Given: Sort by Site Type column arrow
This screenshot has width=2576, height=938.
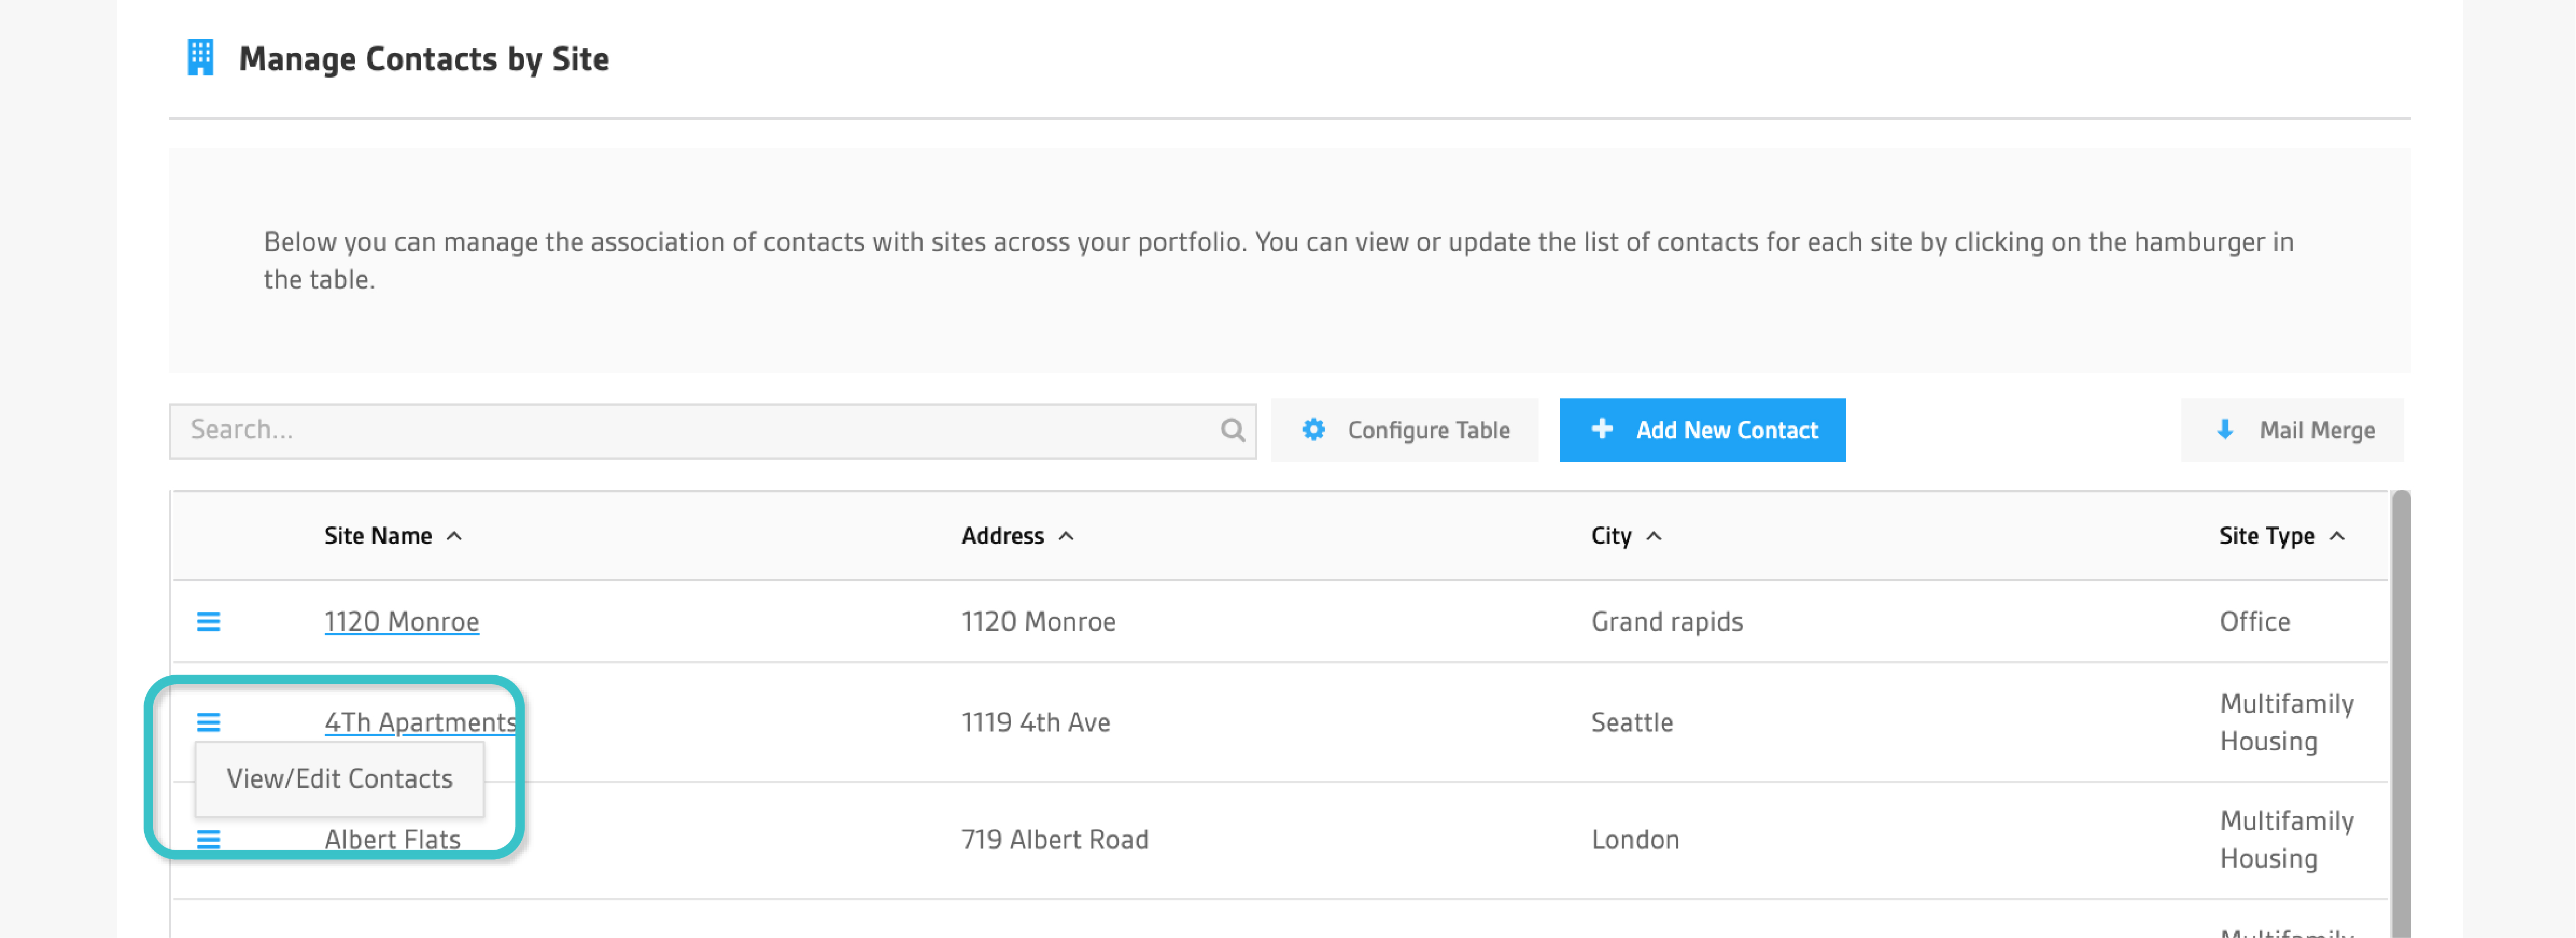Looking at the screenshot, I should pyautogui.click(x=2337, y=536).
